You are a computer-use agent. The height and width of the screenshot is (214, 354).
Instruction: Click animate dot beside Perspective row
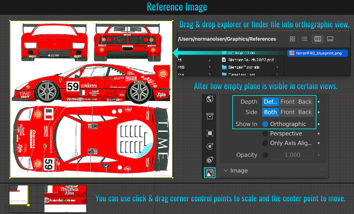319,133
